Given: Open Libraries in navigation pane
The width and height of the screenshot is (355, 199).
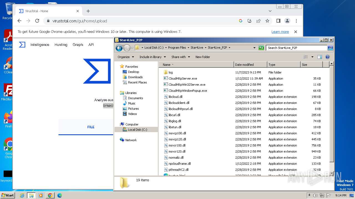Looking at the screenshot, I should (x=131, y=93).
